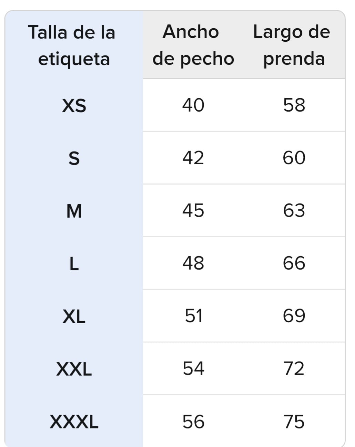Click garment length value 72
The height and width of the screenshot is (447, 355).
click(x=294, y=369)
